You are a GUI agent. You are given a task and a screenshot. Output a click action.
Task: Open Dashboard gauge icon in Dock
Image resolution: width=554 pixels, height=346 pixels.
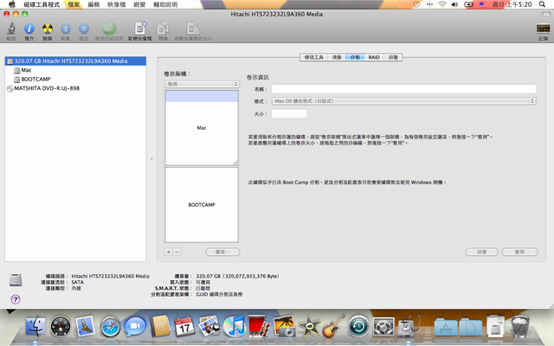pyautogui.click(x=61, y=326)
